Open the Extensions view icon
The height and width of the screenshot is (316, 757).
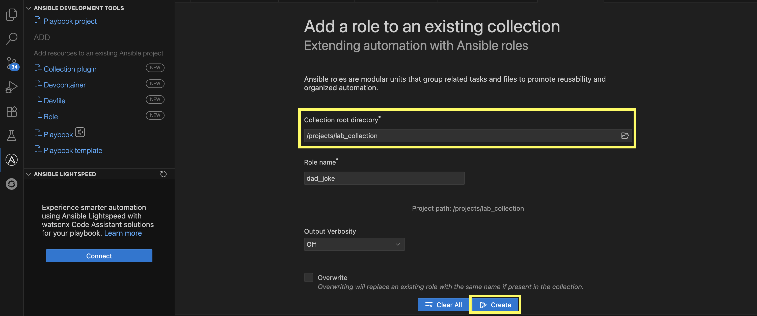click(11, 111)
